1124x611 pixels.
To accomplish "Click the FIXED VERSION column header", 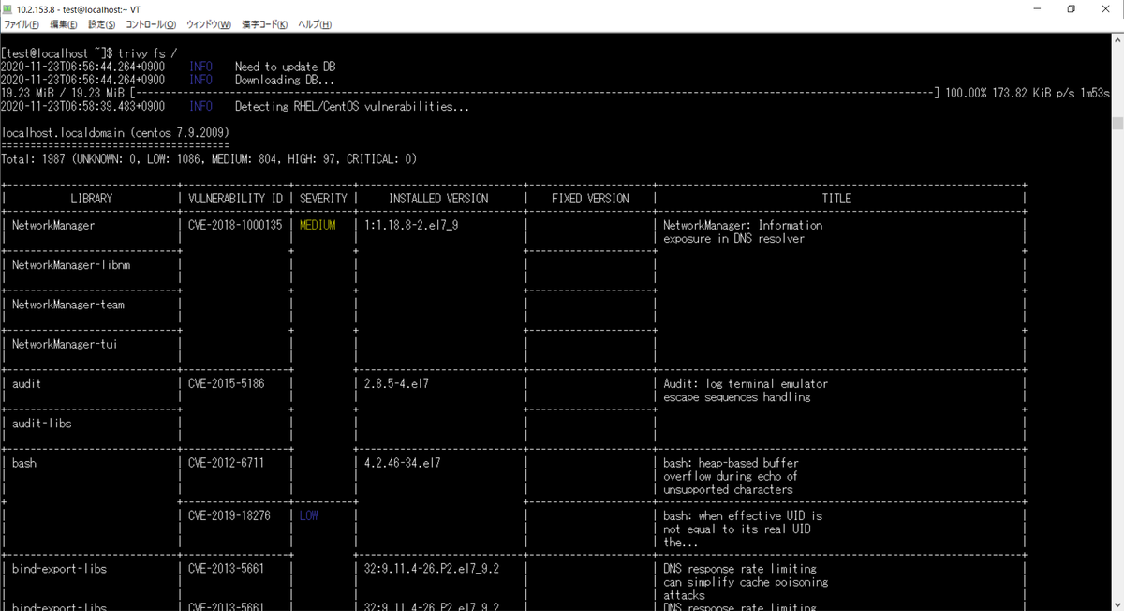I will 590,199.
